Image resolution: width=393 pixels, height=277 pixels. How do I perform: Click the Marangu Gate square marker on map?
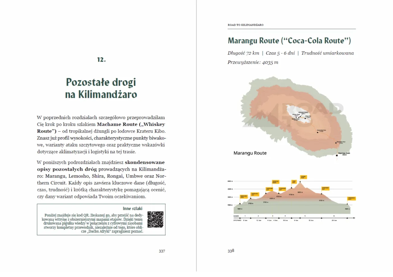(337, 156)
